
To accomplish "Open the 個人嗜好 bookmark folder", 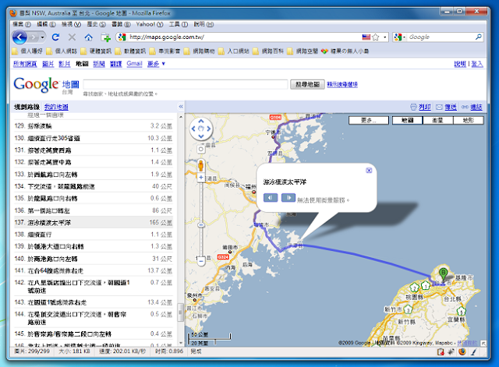I will pos(27,51).
